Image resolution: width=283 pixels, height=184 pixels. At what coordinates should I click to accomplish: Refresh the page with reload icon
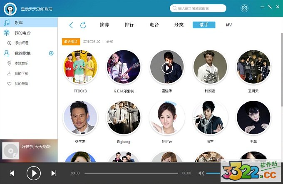point(83,25)
